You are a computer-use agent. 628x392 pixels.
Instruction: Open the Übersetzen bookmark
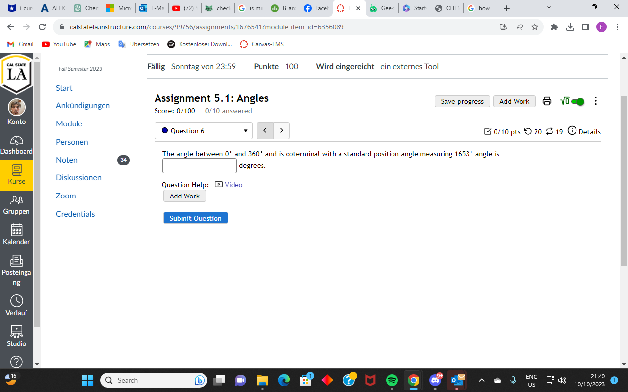coord(139,44)
